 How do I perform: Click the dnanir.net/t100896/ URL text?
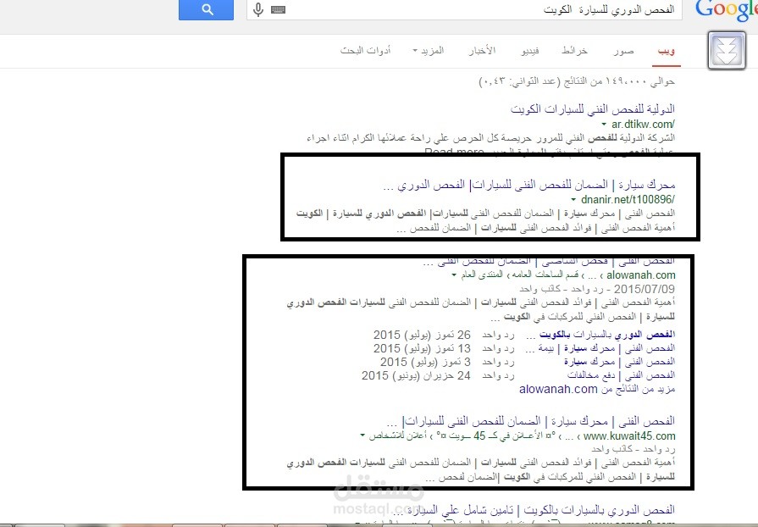pyautogui.click(x=628, y=200)
